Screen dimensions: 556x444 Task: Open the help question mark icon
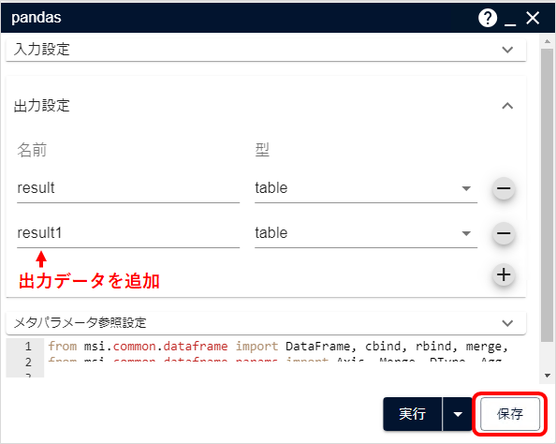(488, 18)
